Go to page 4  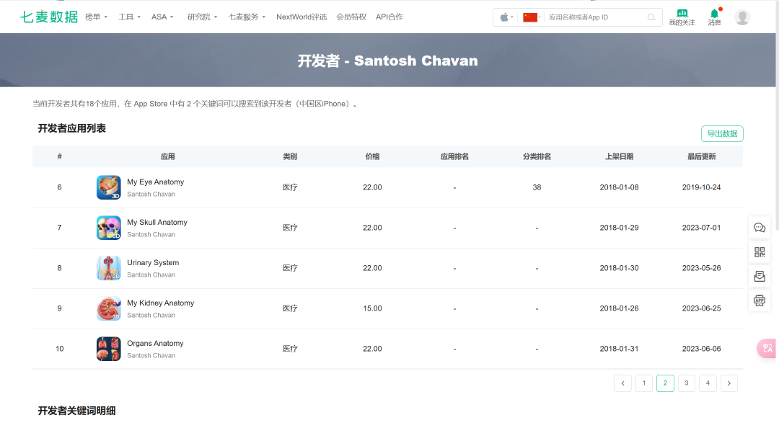708,383
